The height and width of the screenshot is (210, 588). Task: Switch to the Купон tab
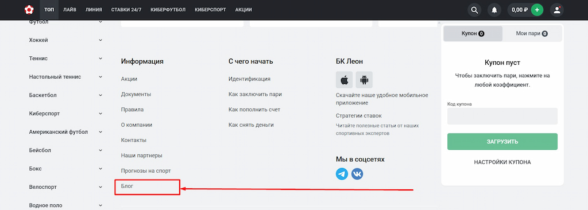(473, 33)
